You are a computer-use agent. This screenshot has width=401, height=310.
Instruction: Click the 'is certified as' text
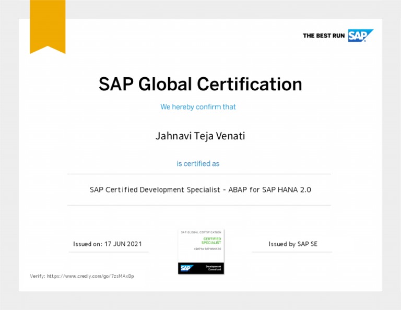click(198, 164)
